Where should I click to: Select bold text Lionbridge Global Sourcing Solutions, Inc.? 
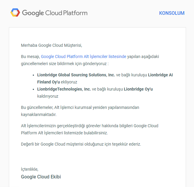76,75
